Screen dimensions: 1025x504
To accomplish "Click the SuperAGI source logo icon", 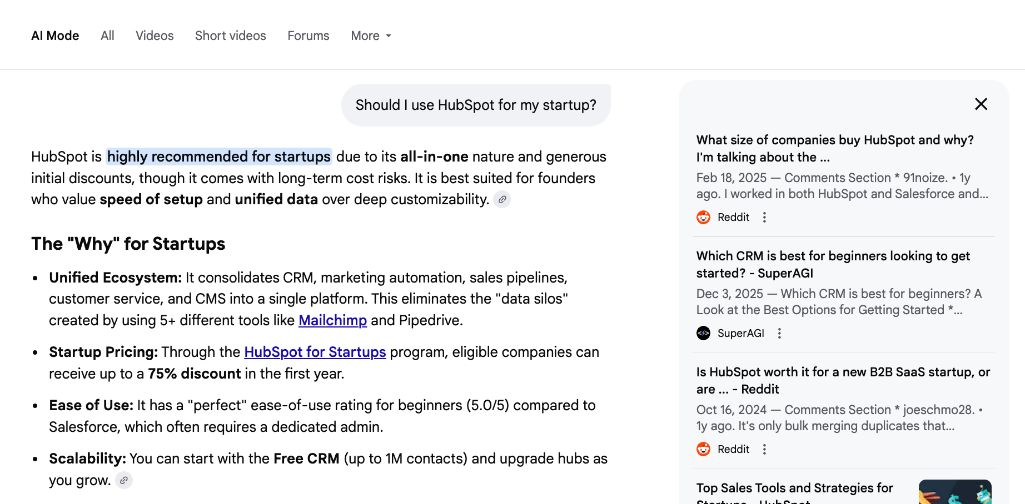I will tap(703, 333).
